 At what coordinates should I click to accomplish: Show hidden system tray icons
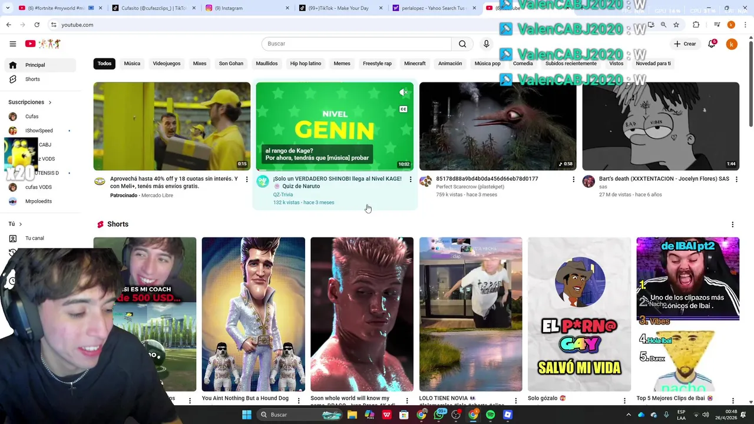pos(629,415)
